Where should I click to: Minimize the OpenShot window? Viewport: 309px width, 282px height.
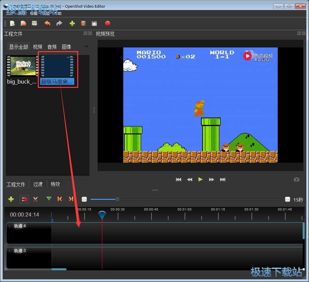pyautogui.click(x=278, y=6)
